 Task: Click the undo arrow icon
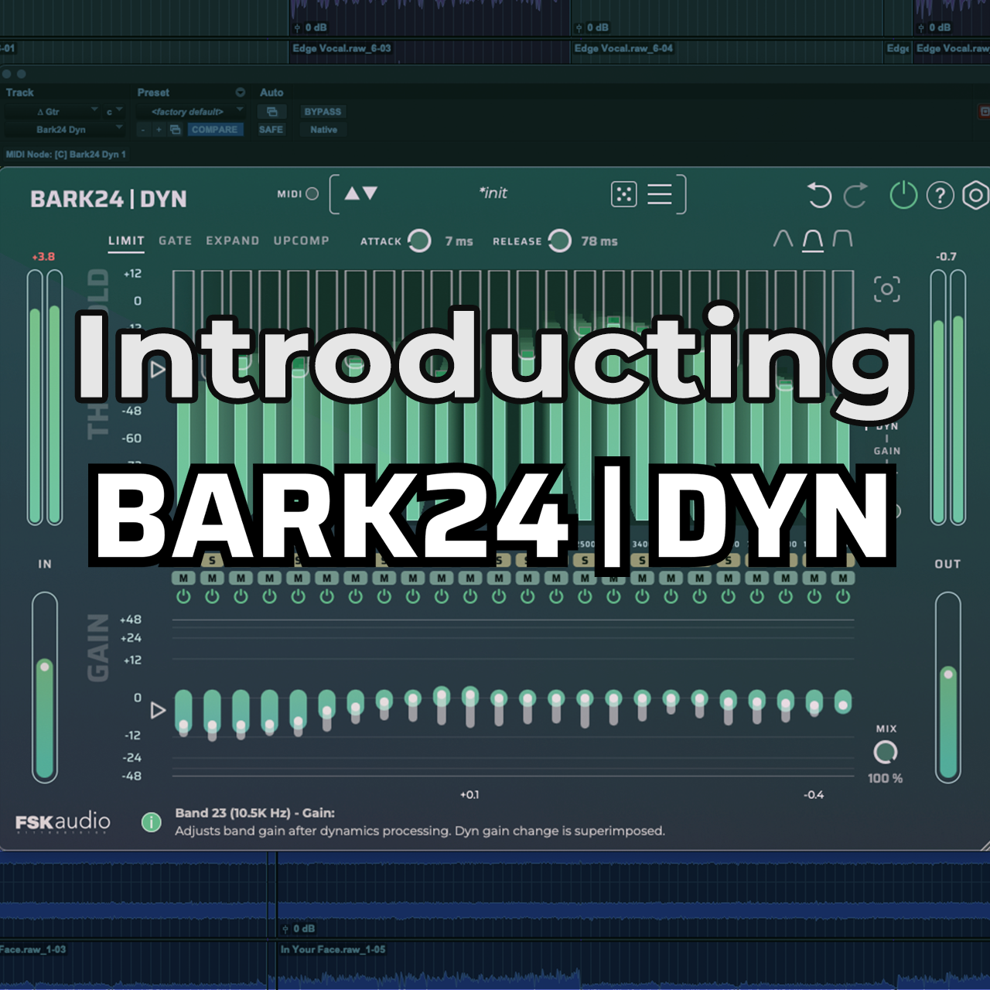pos(821,196)
